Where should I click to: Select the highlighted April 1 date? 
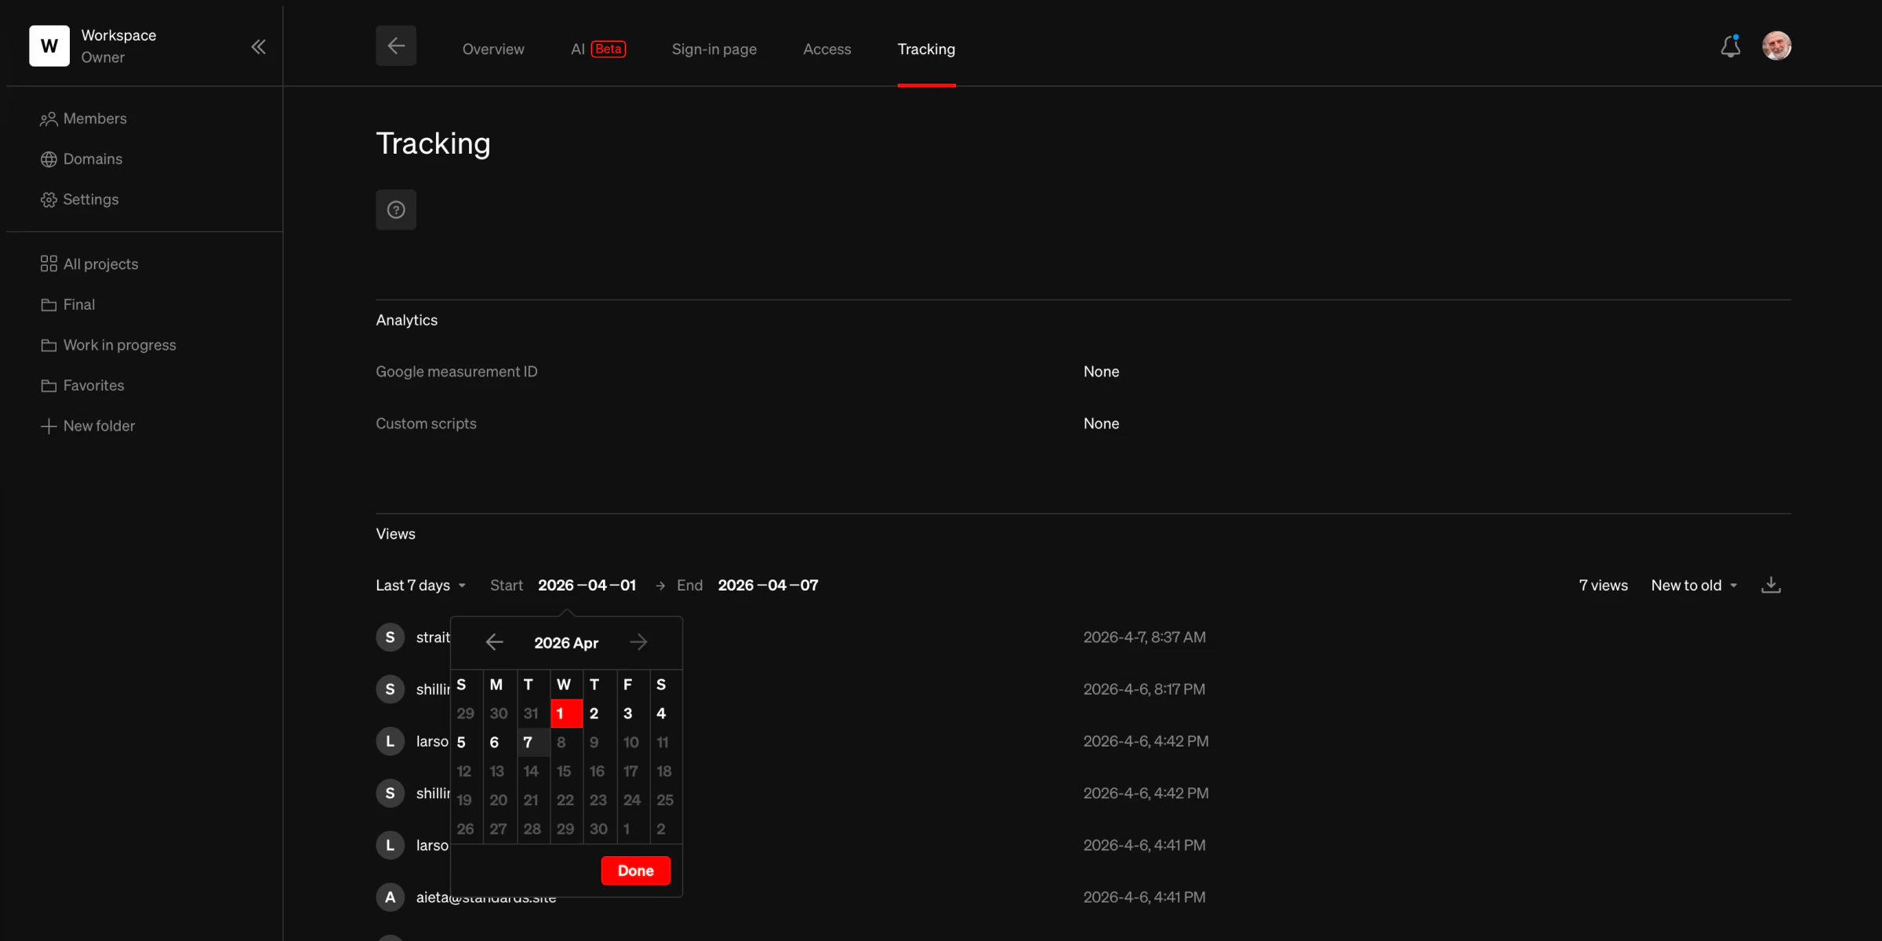pyautogui.click(x=565, y=713)
